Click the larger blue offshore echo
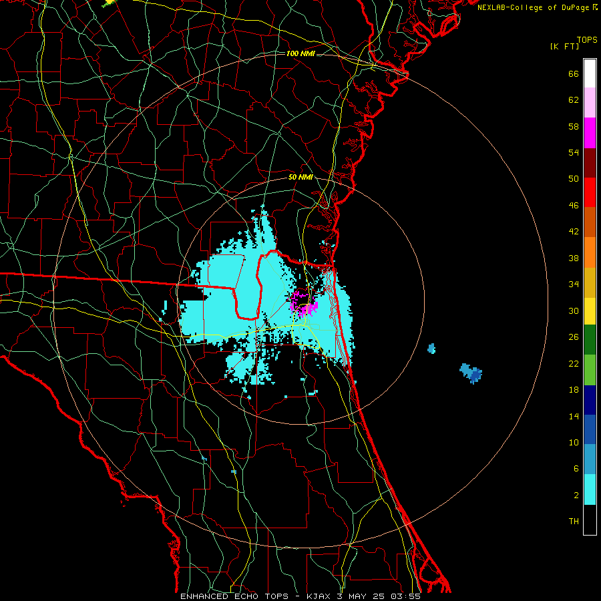The image size is (601, 601). tap(471, 373)
